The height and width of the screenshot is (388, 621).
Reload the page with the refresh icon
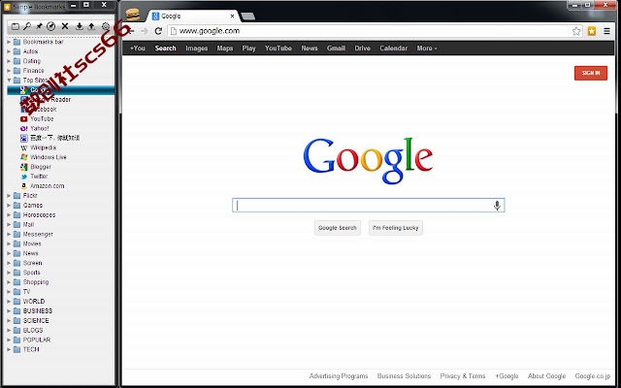[x=158, y=31]
